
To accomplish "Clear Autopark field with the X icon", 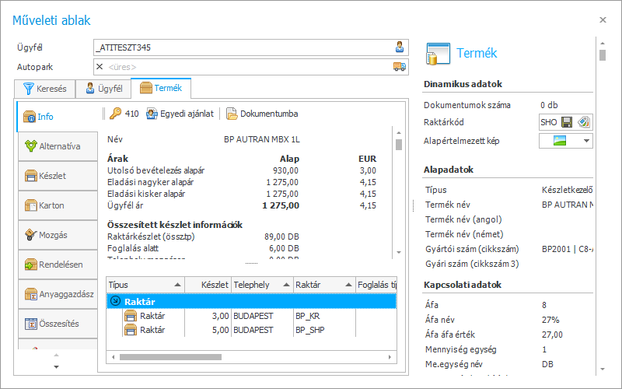I will tap(100, 67).
